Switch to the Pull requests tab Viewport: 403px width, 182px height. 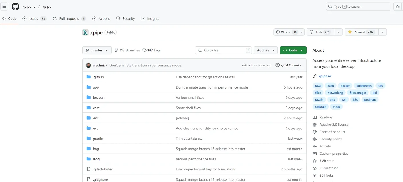point(69,19)
